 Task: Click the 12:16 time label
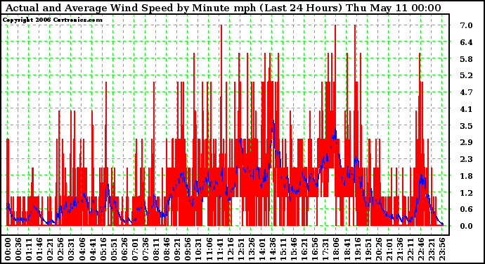[x=230, y=249]
